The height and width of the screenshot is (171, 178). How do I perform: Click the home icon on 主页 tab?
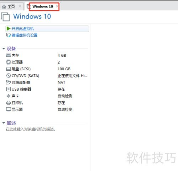(x=4, y=6)
